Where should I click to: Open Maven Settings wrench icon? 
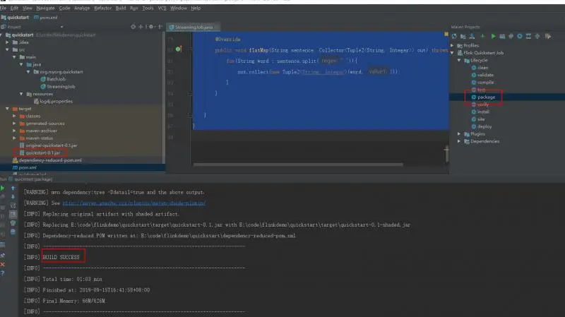tap(548, 37)
